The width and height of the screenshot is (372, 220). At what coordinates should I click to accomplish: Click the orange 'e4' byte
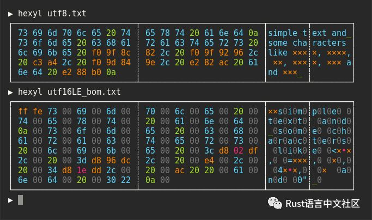tap(209, 161)
